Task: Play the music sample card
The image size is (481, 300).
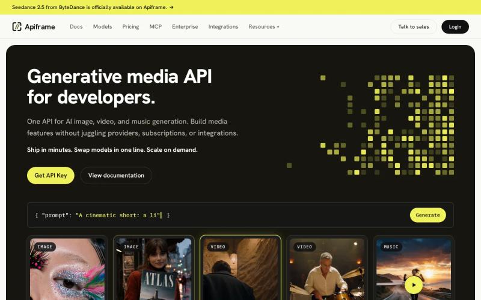Action: point(414,284)
